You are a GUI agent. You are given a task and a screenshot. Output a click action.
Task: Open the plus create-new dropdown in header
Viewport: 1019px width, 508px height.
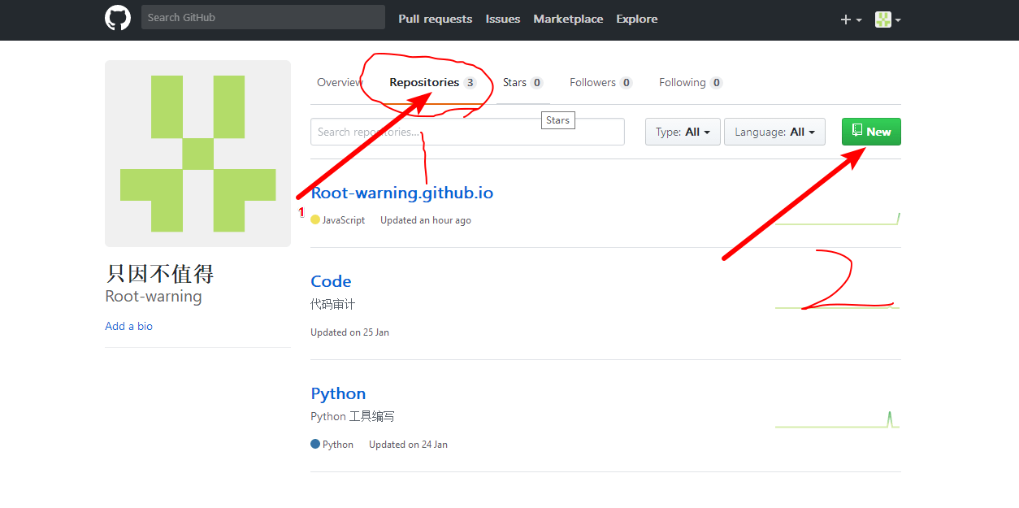[x=851, y=20]
